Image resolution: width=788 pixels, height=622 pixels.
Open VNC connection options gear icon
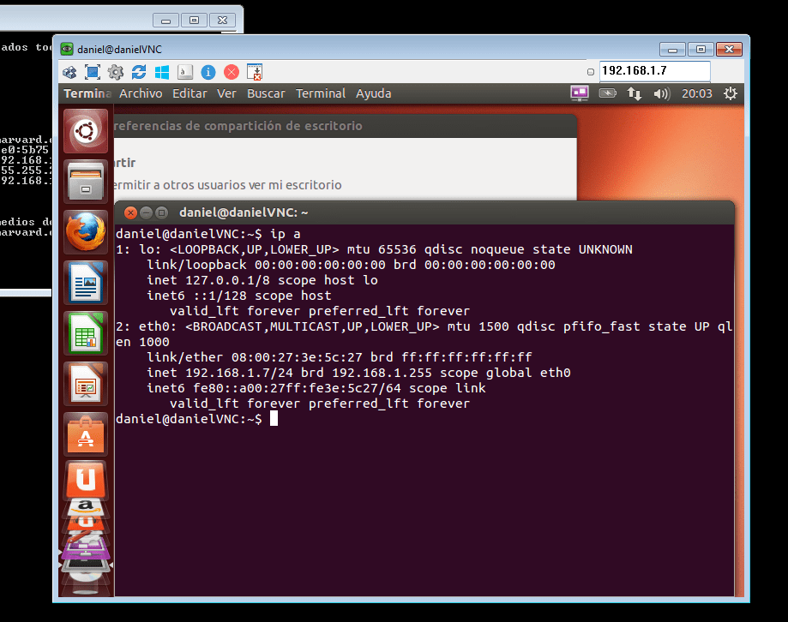[116, 72]
